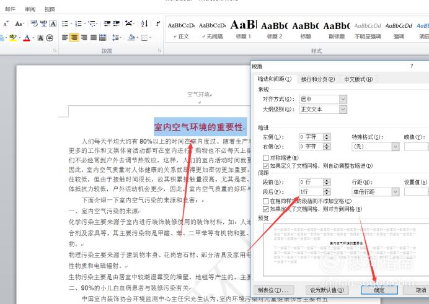Click the red font color button
This screenshot has height=304, width=429.
click(x=27, y=38)
